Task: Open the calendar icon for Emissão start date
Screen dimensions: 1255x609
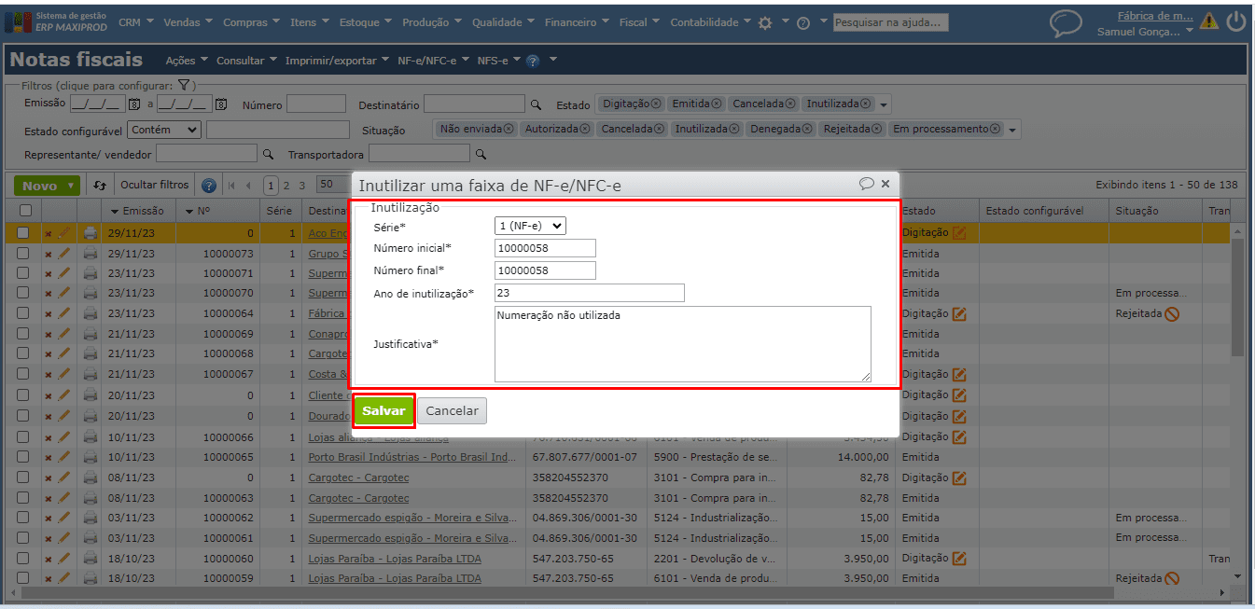Action: click(x=133, y=104)
